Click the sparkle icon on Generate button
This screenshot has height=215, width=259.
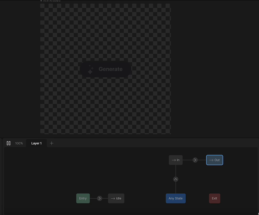[90, 69]
